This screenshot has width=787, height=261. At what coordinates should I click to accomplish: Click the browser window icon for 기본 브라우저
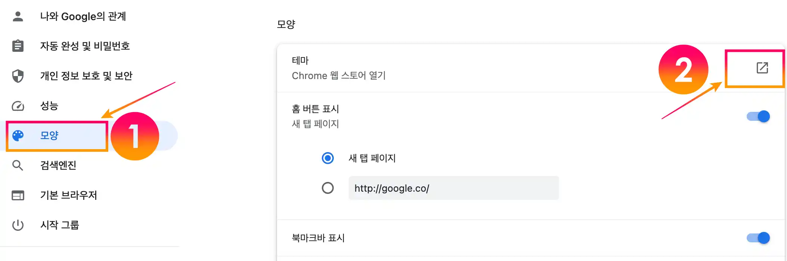coord(18,195)
